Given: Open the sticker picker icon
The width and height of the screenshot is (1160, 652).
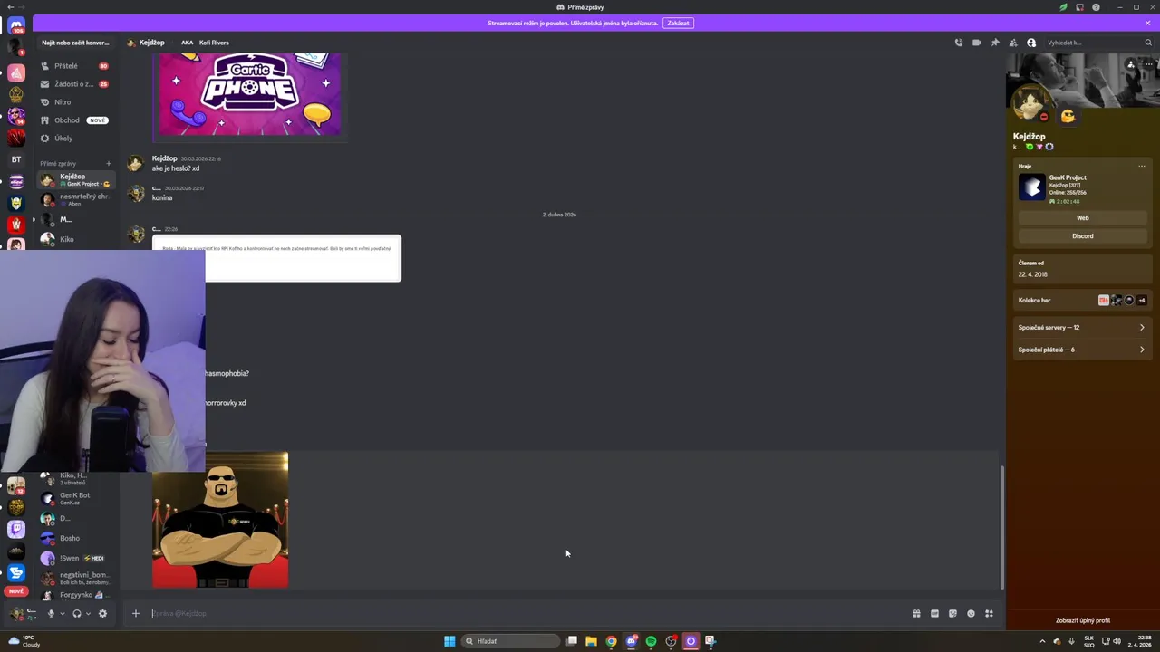Looking at the screenshot, I should pos(952,613).
